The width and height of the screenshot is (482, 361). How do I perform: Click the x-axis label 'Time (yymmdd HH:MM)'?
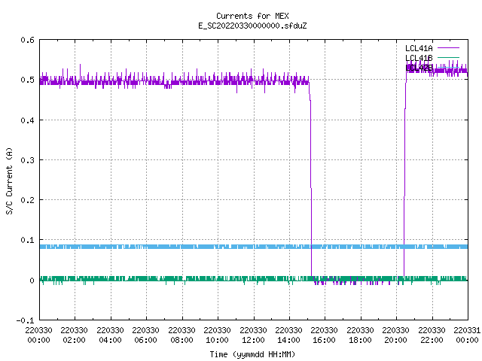(x=252, y=354)
